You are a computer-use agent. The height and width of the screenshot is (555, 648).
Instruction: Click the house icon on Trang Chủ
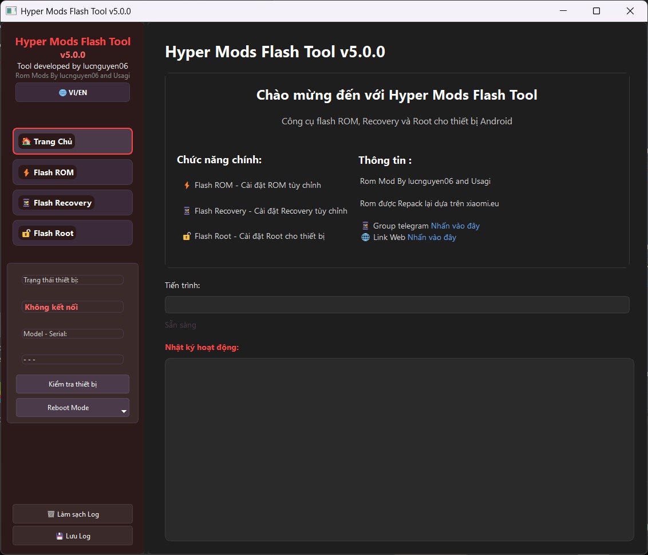click(x=26, y=141)
